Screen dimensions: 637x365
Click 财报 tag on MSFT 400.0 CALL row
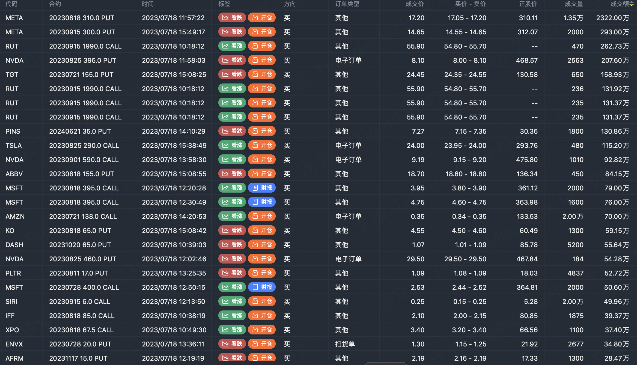click(x=262, y=287)
